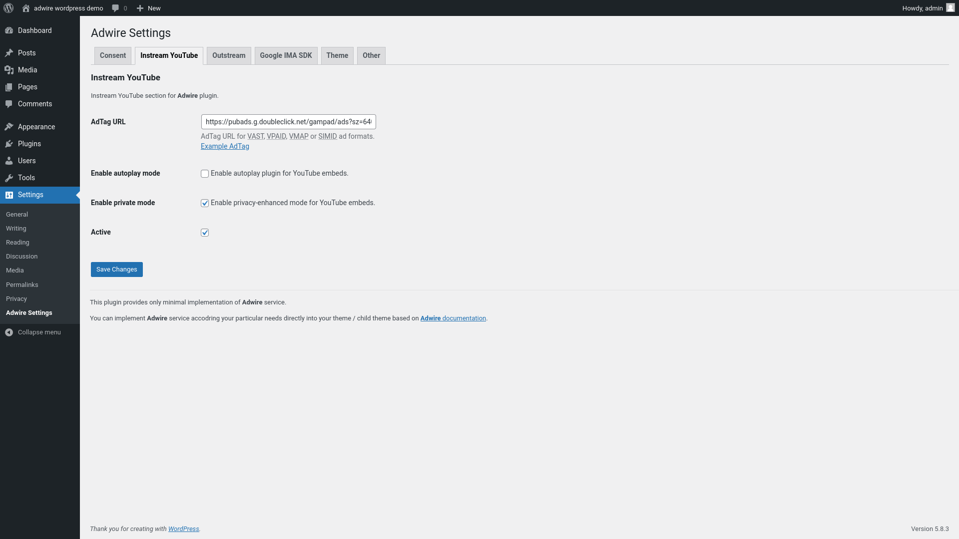Expand Other settings tab
The width and height of the screenshot is (959, 539).
[x=371, y=55]
